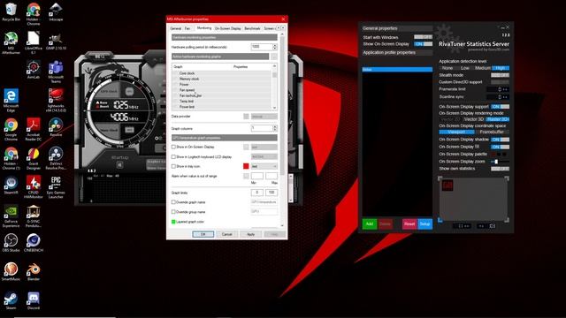Screen dimensions: 566x318
Task: Launch Lightworks from the desktop
Action: tap(56, 101)
